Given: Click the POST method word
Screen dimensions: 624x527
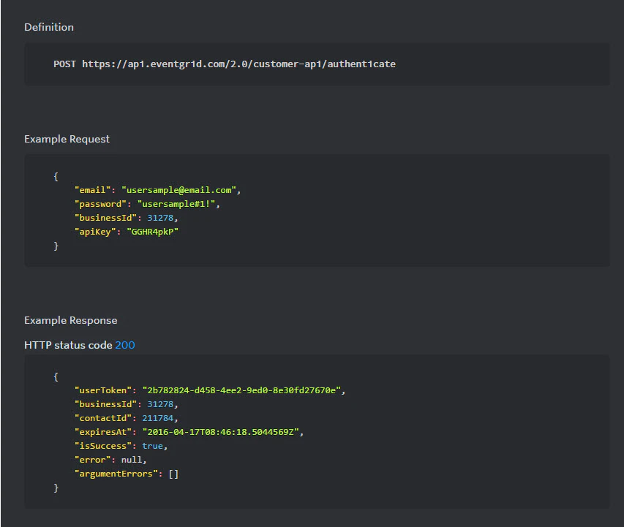Looking at the screenshot, I should click(64, 64).
